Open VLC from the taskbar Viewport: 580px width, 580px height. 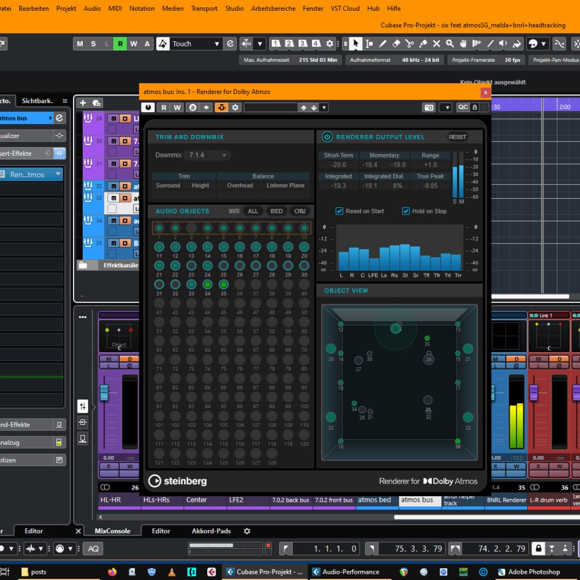click(172, 572)
